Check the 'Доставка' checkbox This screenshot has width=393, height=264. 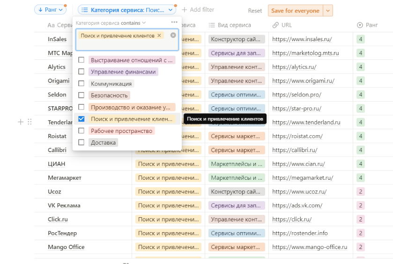(81, 142)
